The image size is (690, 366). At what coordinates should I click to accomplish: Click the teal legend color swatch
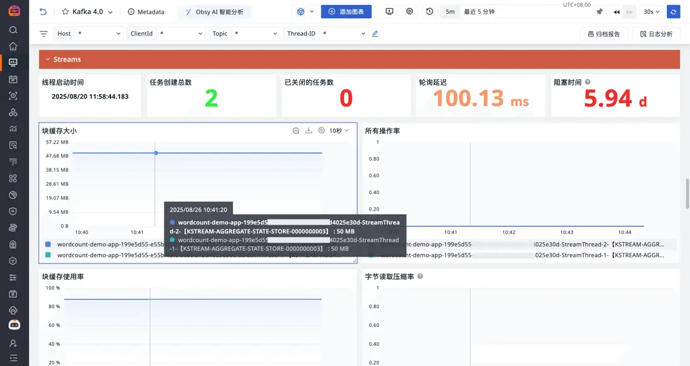[48, 255]
